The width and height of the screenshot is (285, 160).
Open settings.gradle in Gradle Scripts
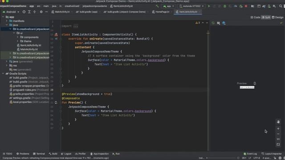(x=22, y=98)
